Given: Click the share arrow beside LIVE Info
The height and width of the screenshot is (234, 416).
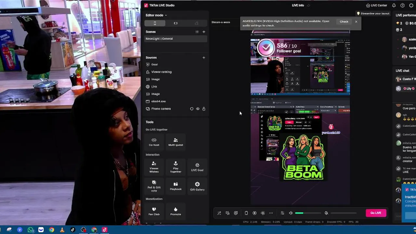Looking at the screenshot, I should (308, 5).
